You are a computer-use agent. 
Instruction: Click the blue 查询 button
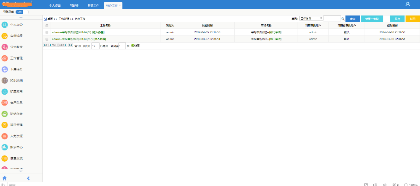click(x=352, y=19)
